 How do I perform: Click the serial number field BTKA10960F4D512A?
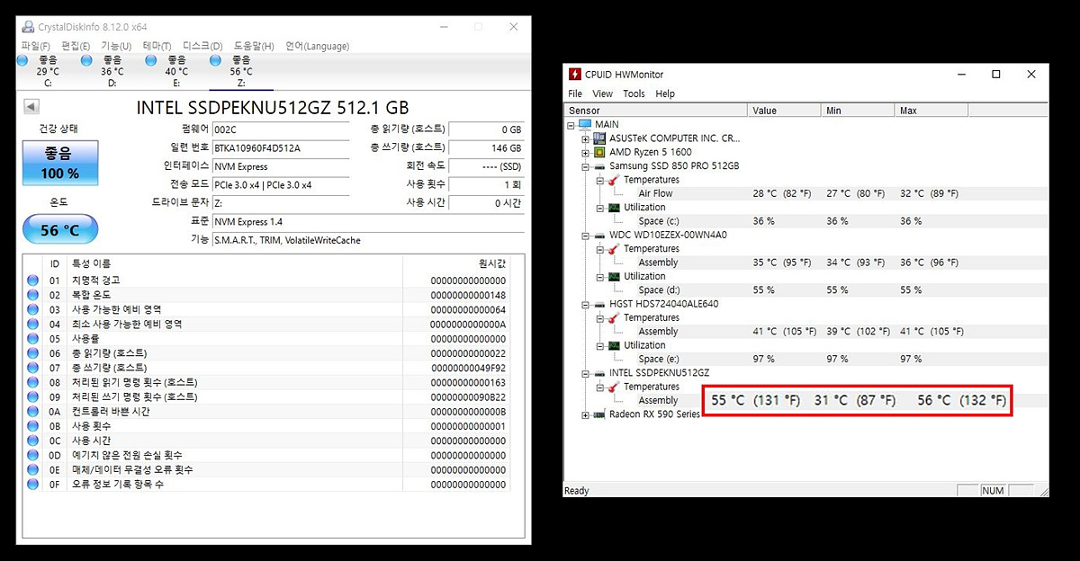tap(281, 147)
